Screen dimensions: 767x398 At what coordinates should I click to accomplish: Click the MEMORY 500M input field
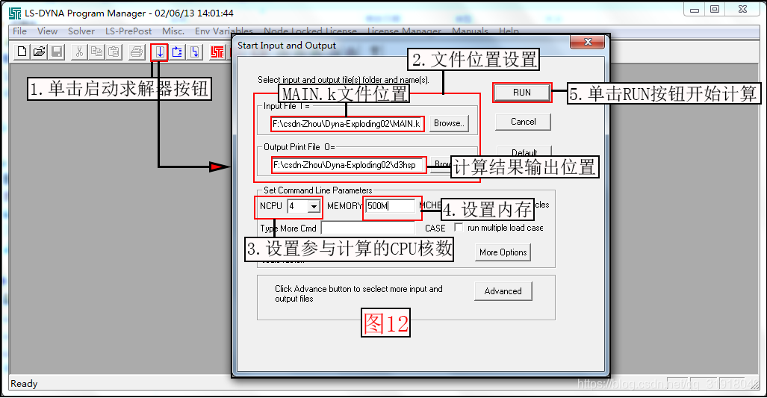391,206
